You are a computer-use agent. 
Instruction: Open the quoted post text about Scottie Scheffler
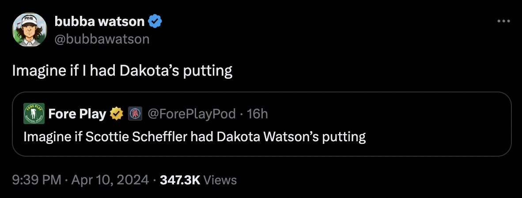click(194, 137)
